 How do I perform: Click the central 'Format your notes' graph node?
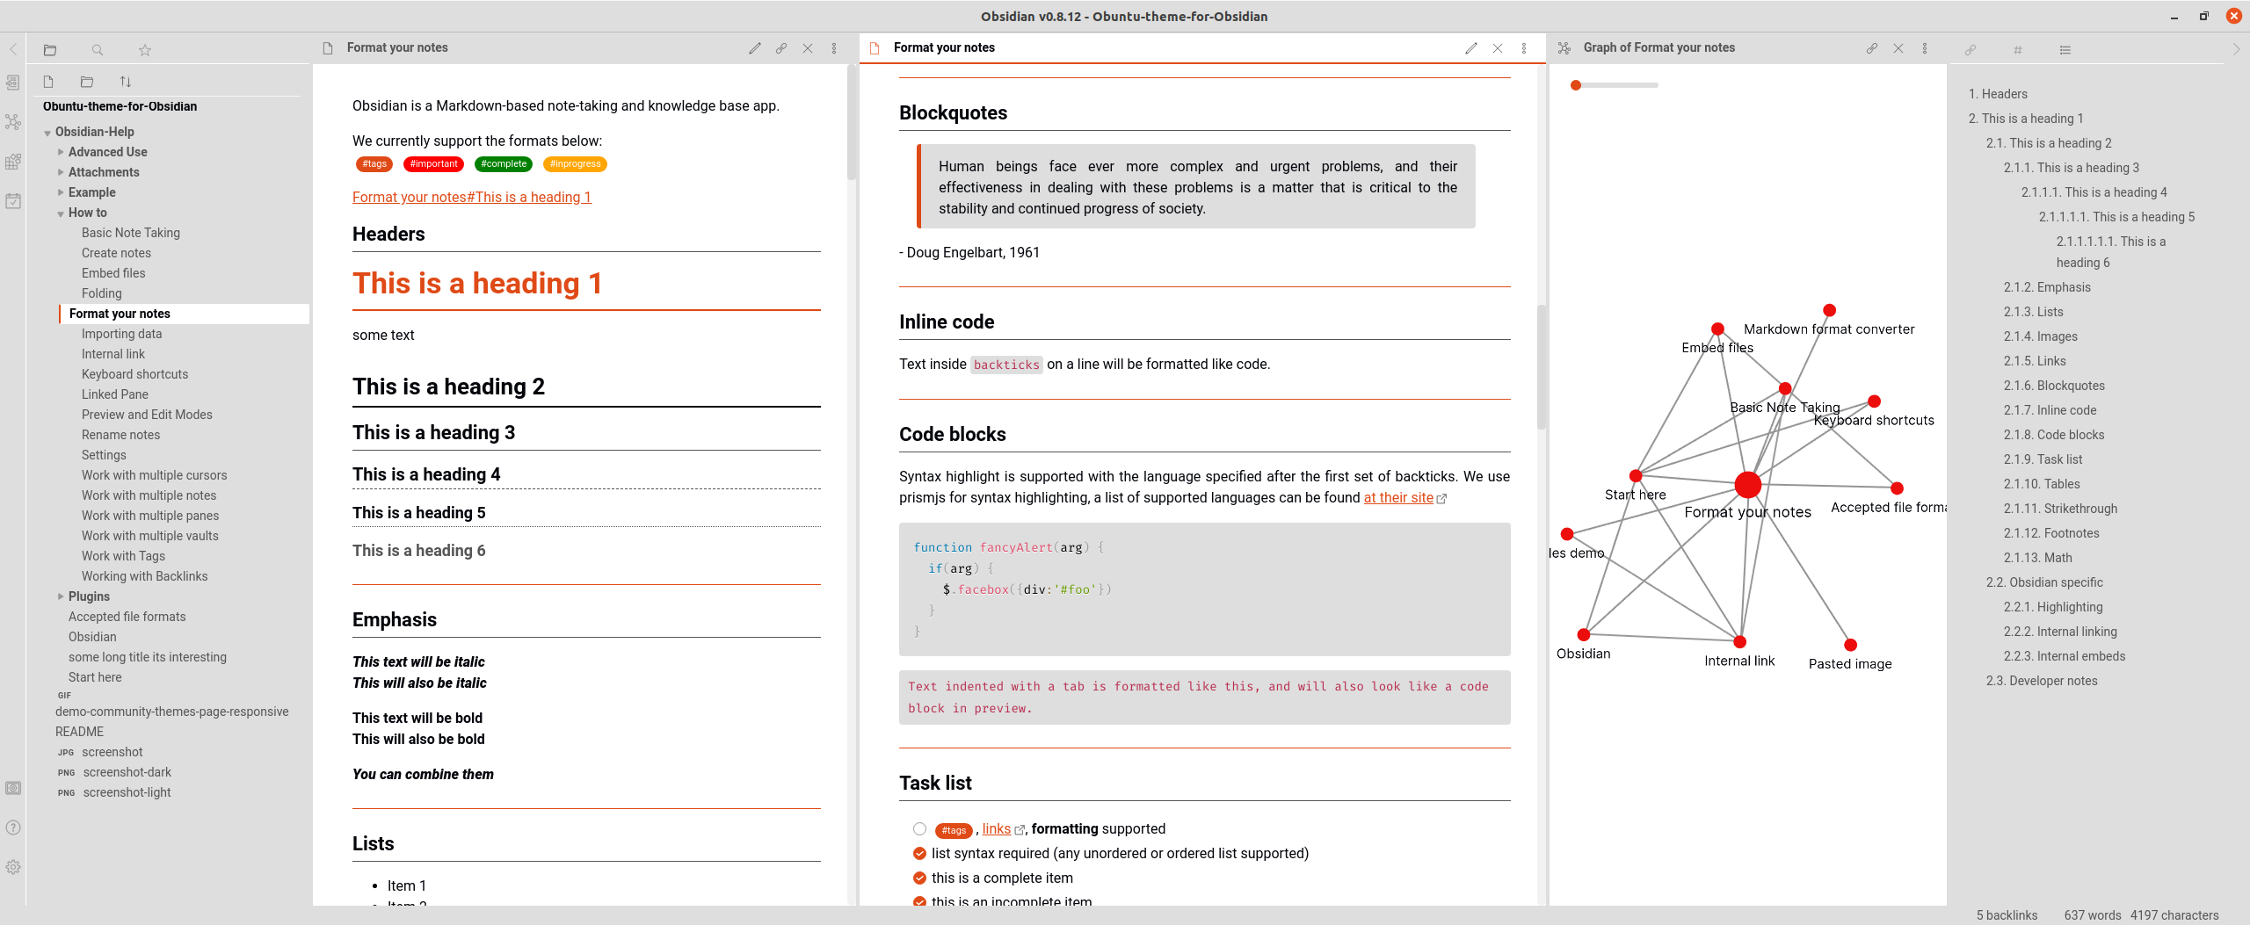tap(1748, 484)
